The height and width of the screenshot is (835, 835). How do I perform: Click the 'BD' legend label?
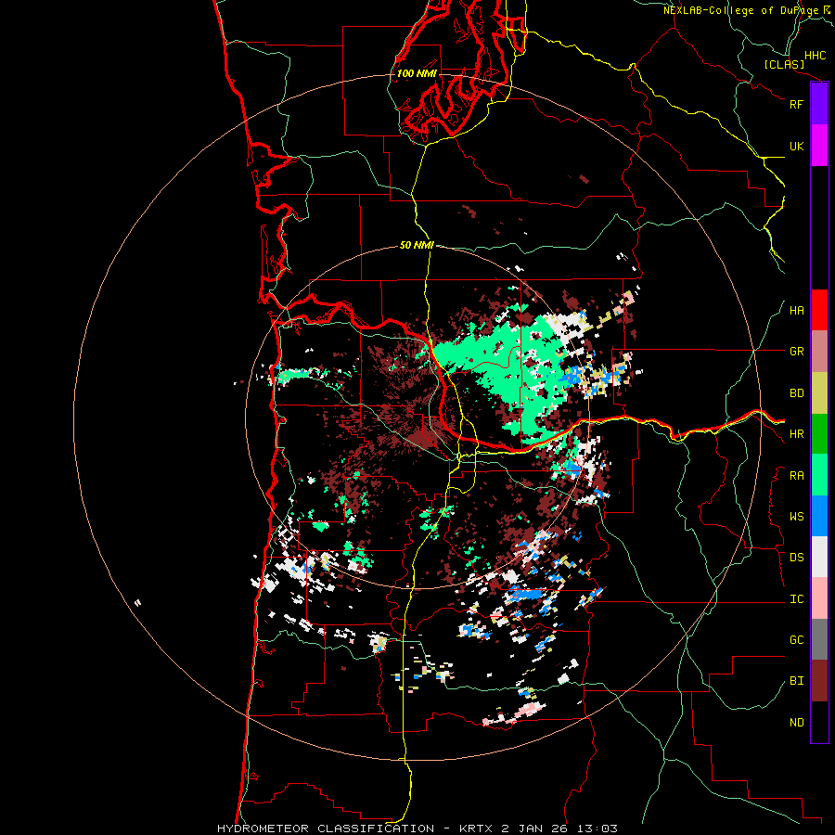click(x=796, y=393)
